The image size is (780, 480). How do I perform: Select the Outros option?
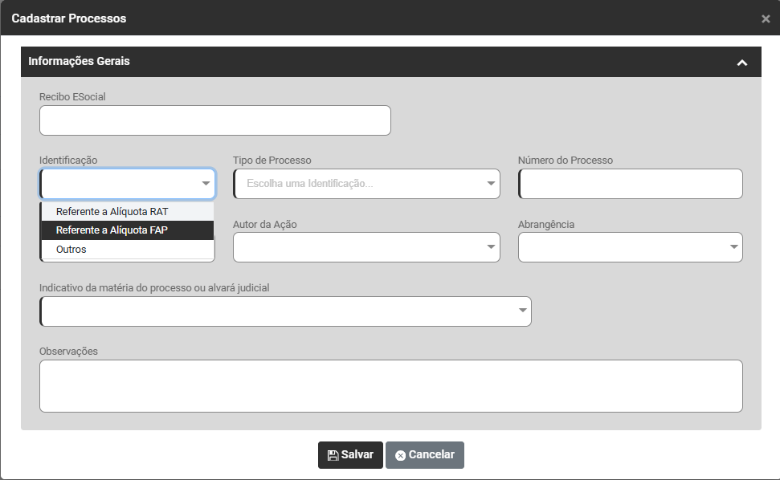pos(71,250)
